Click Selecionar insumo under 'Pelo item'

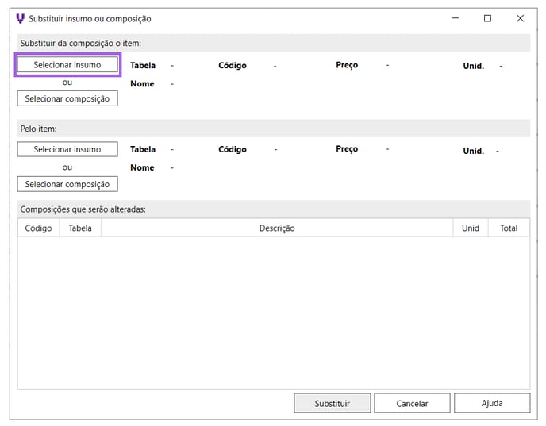pos(67,149)
